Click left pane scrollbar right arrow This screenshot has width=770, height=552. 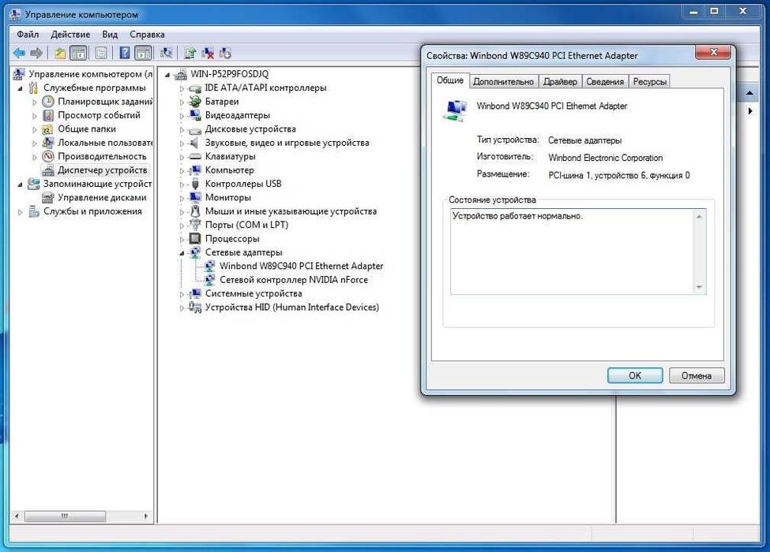146,517
